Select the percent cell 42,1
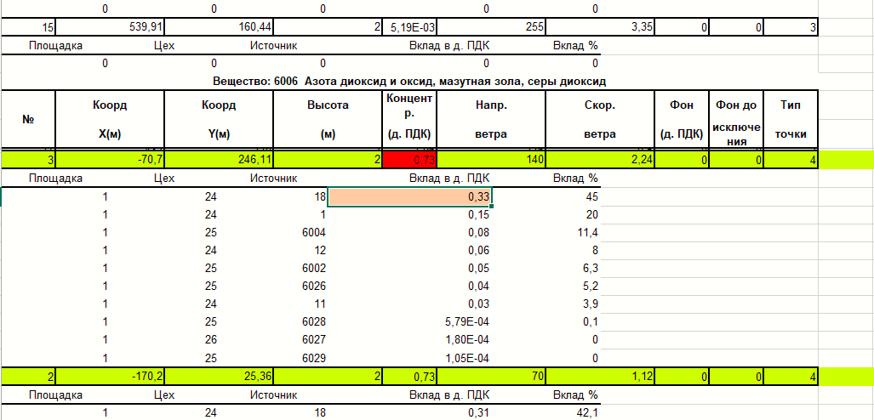The width and height of the screenshot is (874, 420). pyautogui.click(x=586, y=412)
